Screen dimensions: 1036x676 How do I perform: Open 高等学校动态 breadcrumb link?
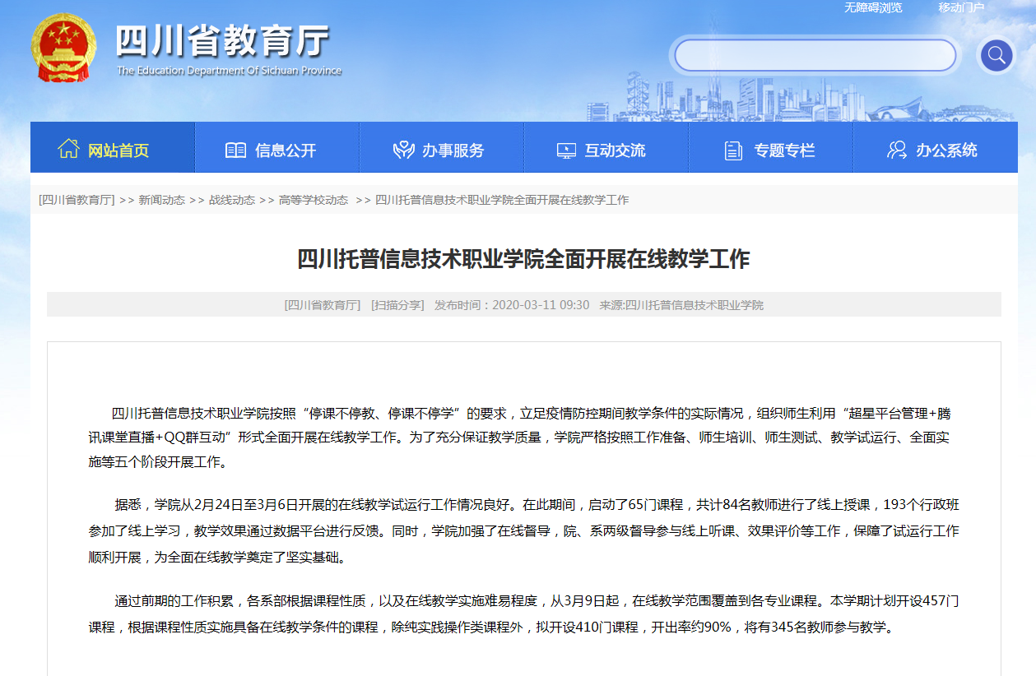[x=313, y=200]
